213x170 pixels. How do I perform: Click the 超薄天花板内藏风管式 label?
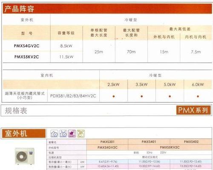[25, 94]
